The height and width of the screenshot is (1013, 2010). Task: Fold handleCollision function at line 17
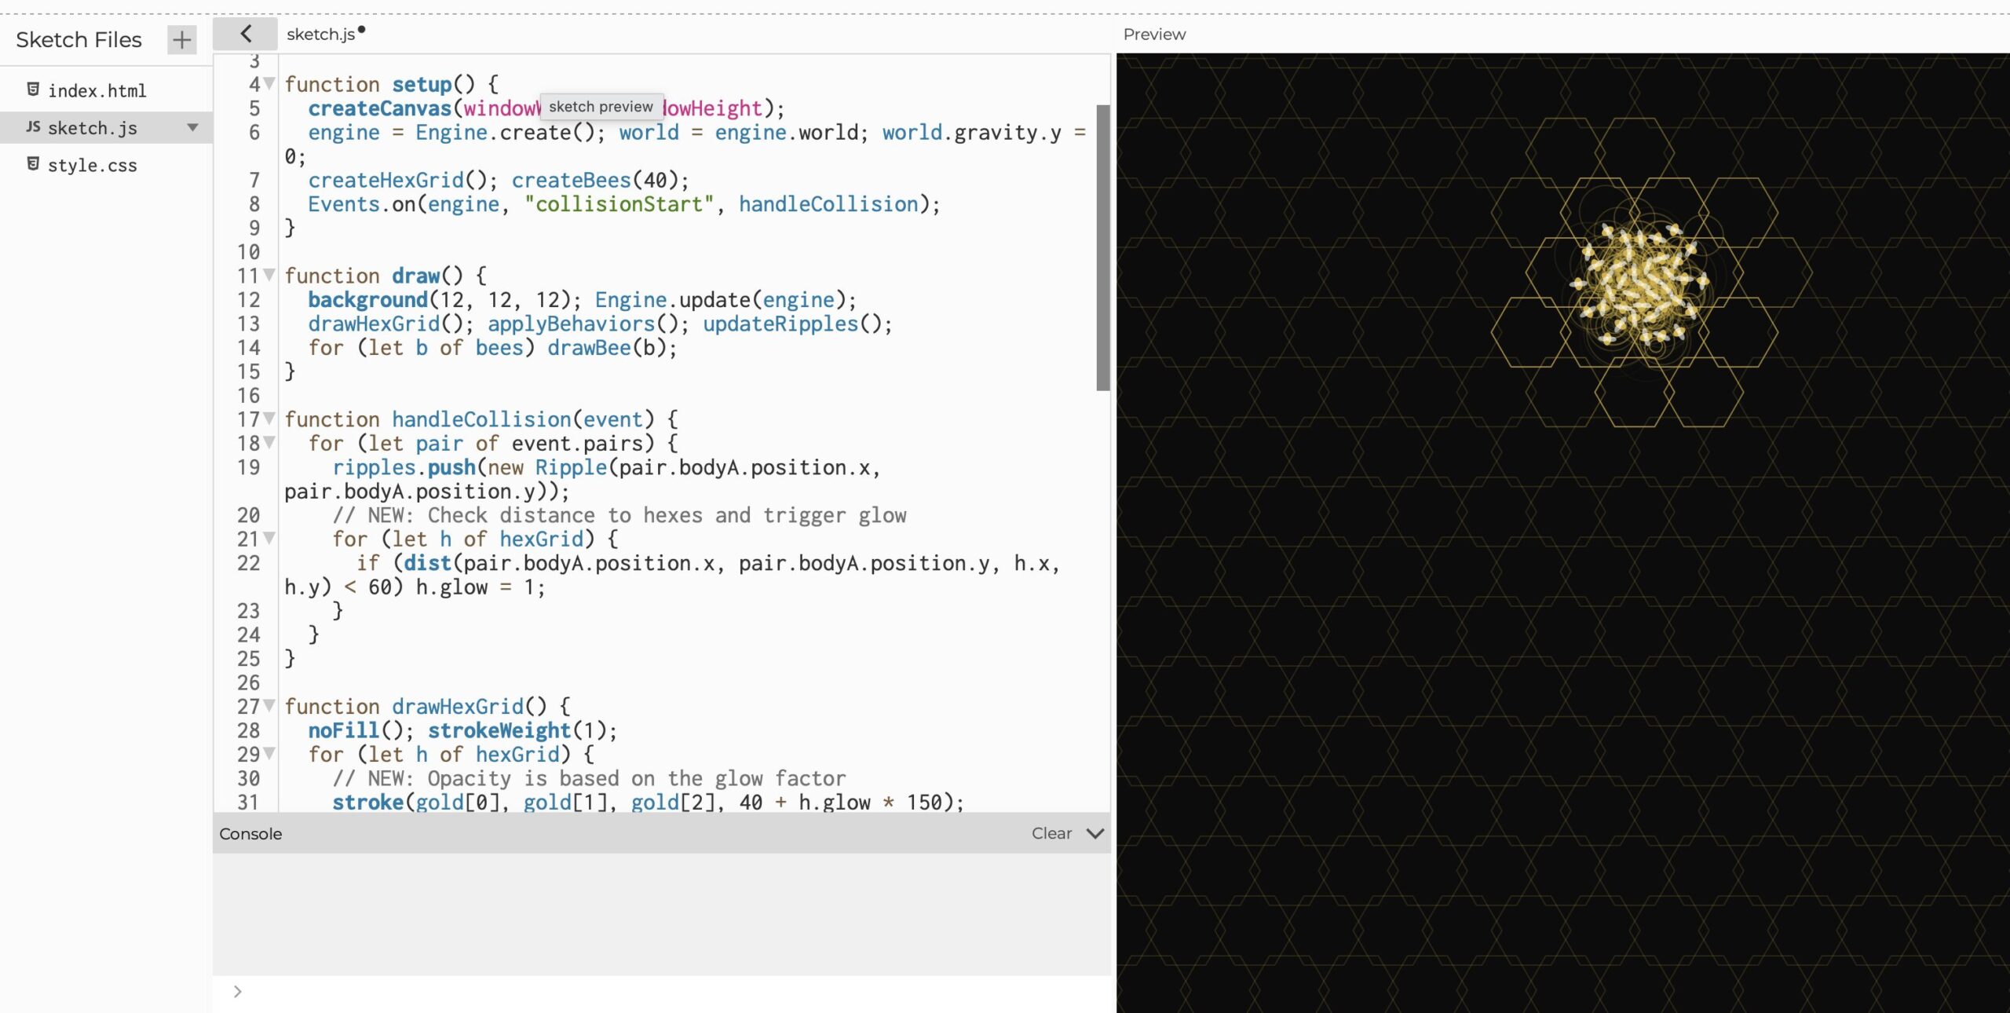[270, 419]
